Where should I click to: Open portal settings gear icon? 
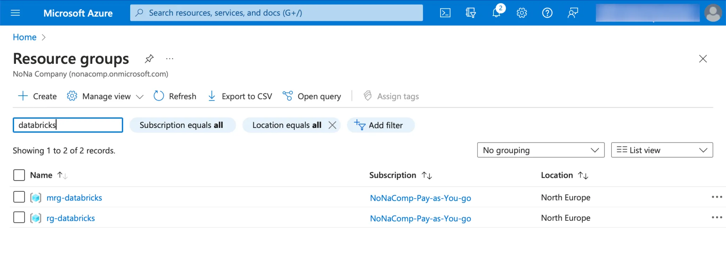point(521,13)
